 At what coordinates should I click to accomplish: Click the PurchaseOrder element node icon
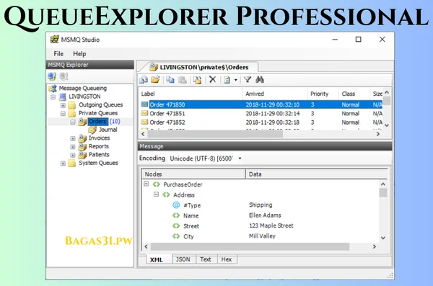point(157,184)
